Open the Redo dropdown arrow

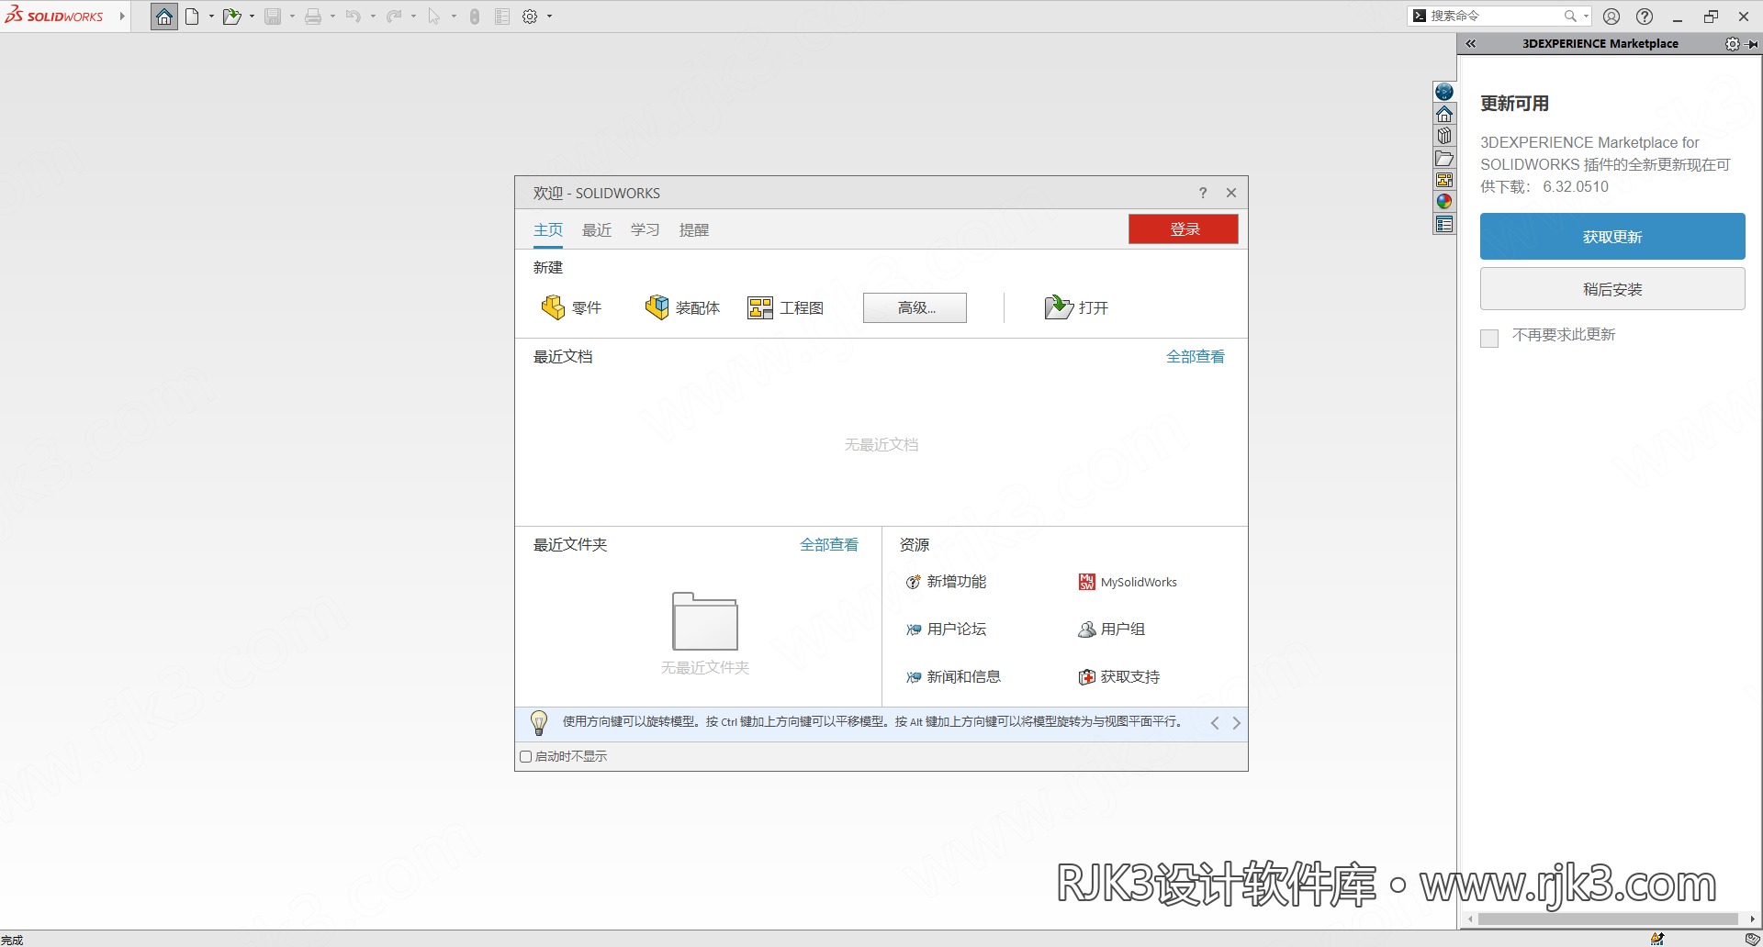pos(413,17)
